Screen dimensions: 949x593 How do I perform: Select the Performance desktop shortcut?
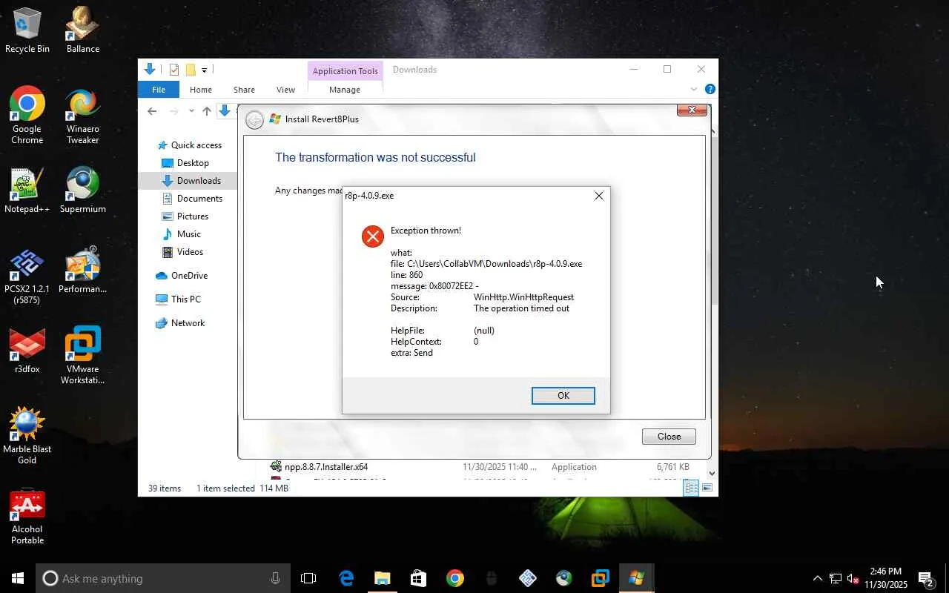click(x=83, y=271)
